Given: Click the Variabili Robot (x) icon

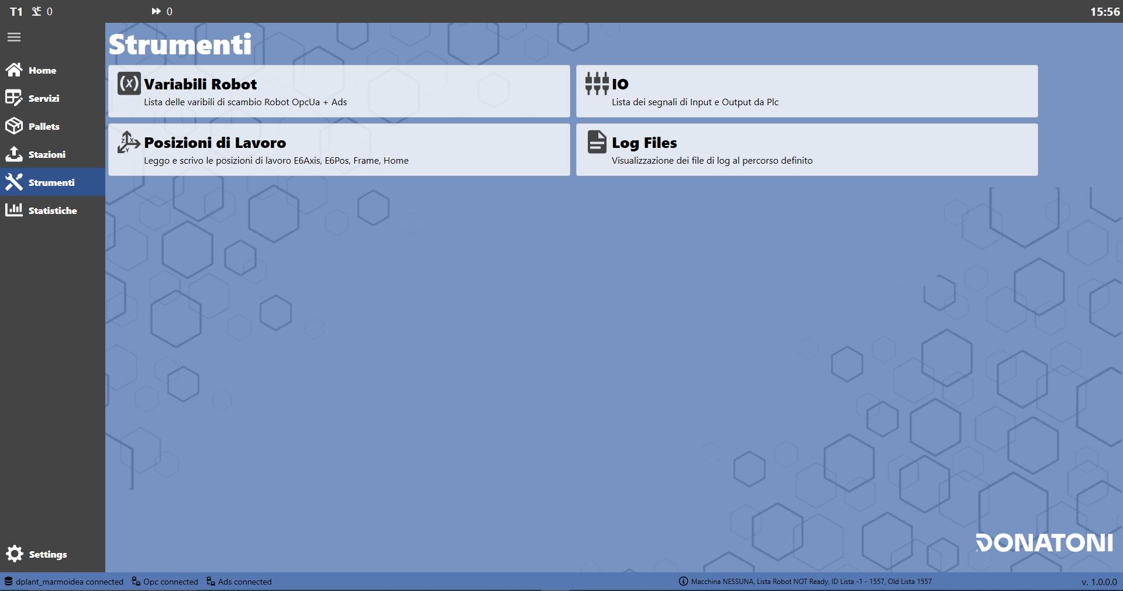Looking at the screenshot, I should click(129, 84).
